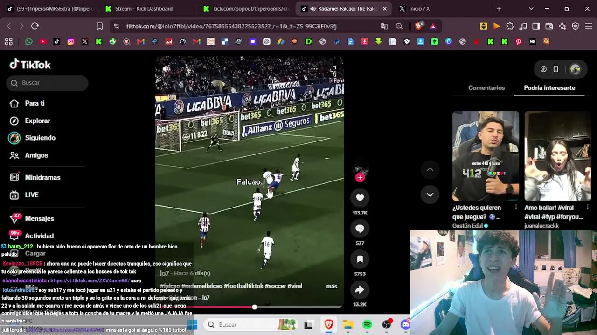Click the #radamelfalcao hashtag
This screenshot has width=597, height=335.
click(x=201, y=286)
